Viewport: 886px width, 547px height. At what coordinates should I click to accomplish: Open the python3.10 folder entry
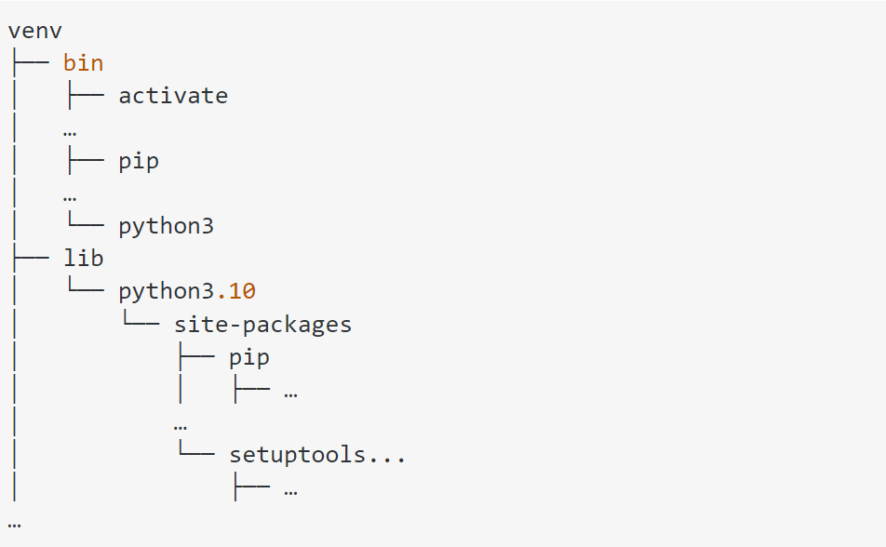(x=186, y=291)
